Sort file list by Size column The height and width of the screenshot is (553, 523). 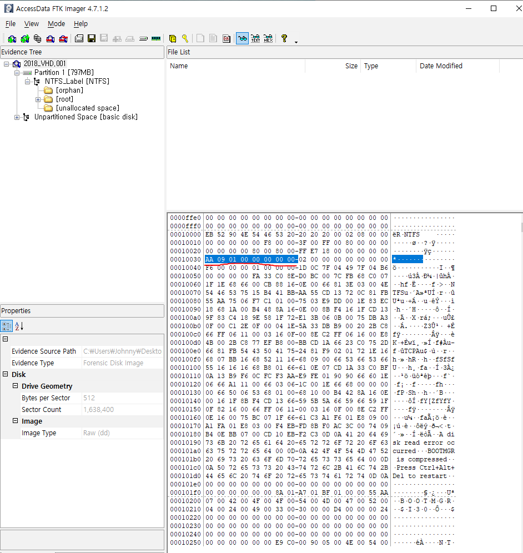[x=333, y=66]
